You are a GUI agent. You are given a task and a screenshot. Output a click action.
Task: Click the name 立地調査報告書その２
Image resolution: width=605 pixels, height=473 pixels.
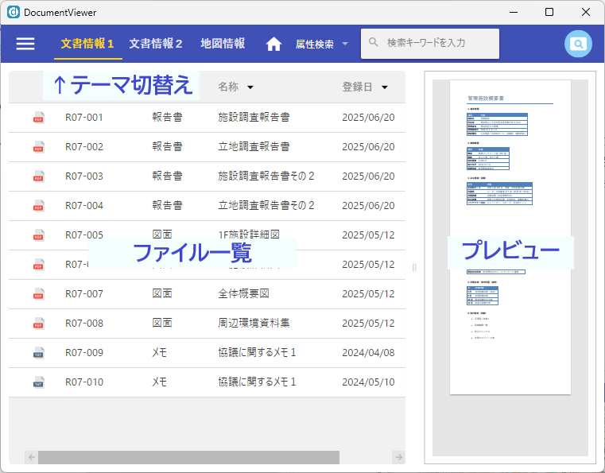266,206
